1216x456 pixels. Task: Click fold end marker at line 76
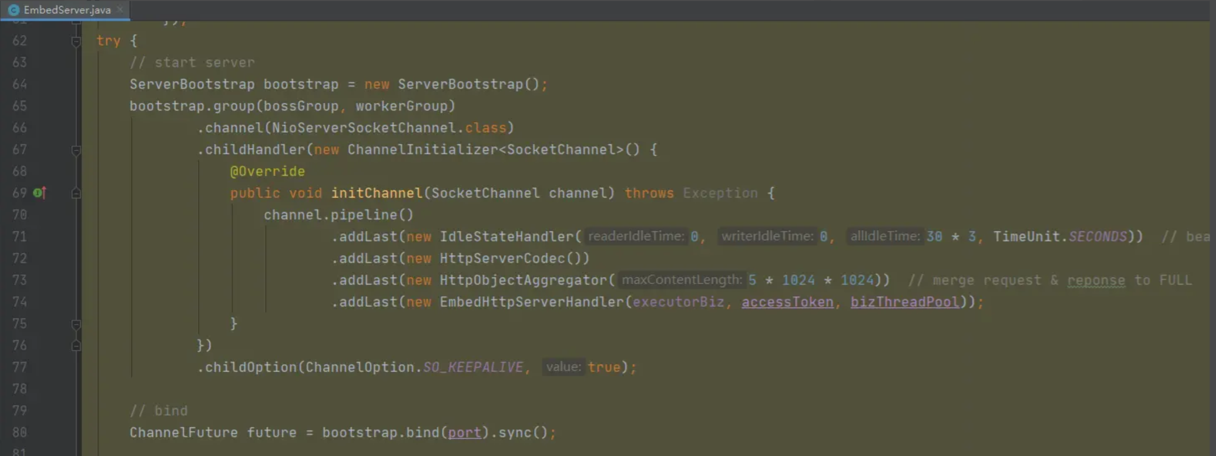coord(76,345)
